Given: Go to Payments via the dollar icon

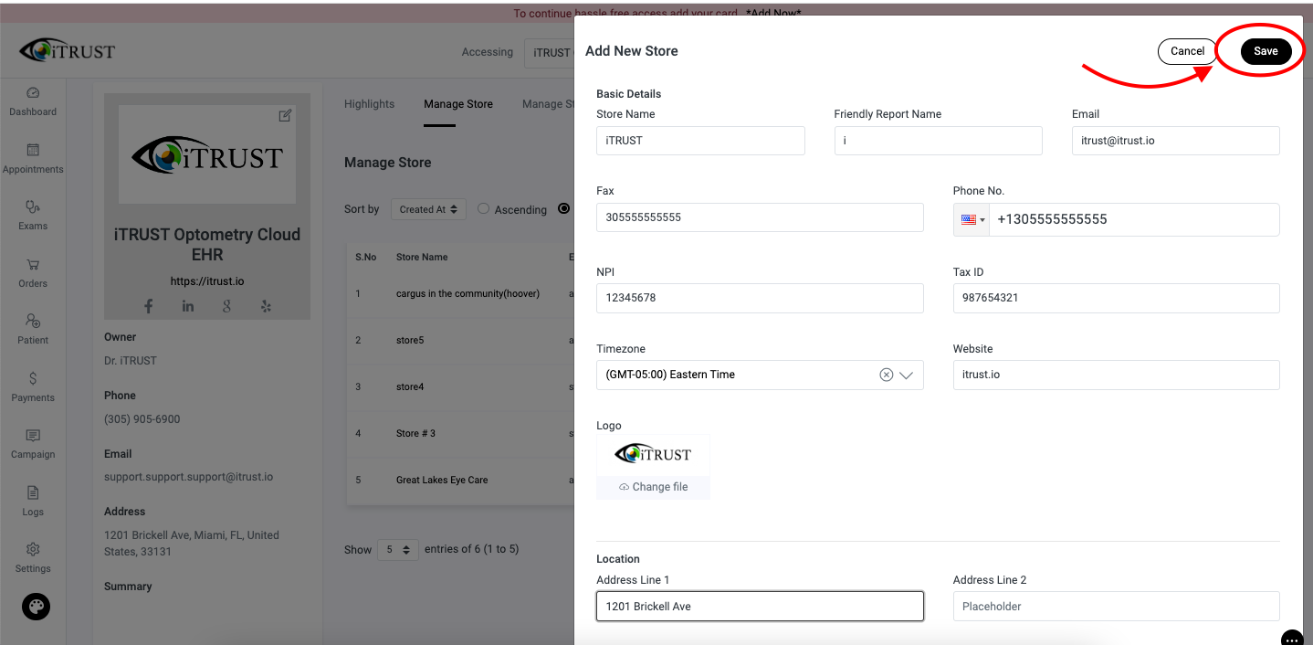Looking at the screenshot, I should (x=33, y=386).
